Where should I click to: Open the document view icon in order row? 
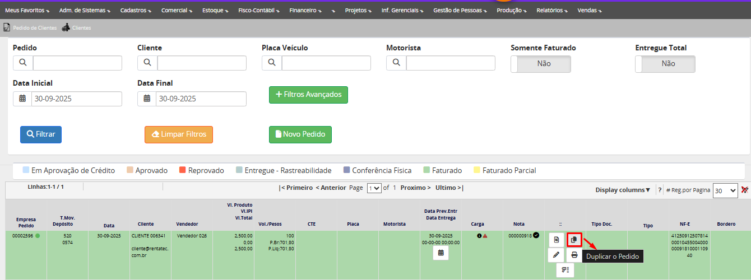point(556,240)
